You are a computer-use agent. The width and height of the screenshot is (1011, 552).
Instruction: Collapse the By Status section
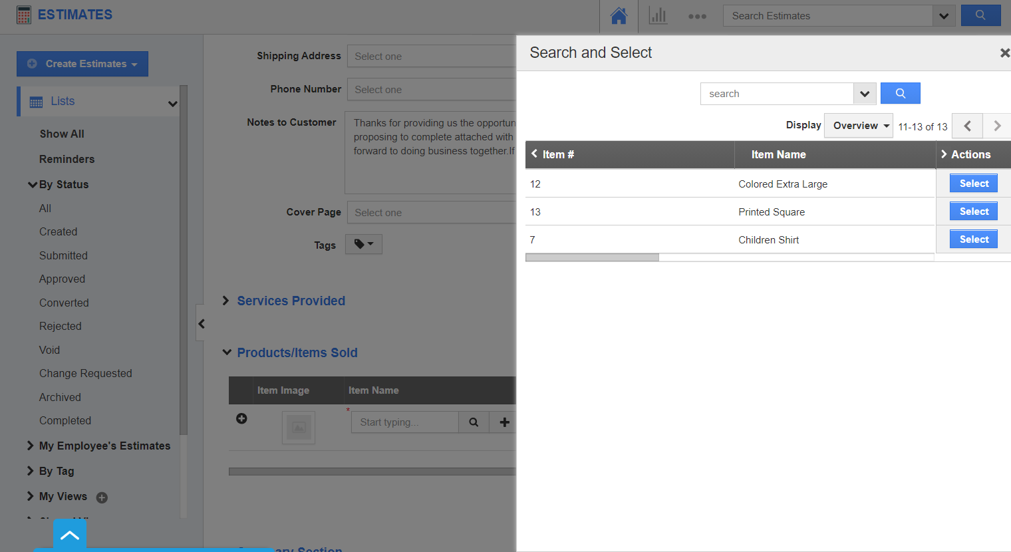(32, 184)
